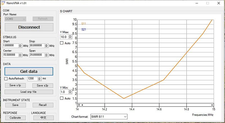
Task: Click the NanoVNA app icon in title bar
Action: pyautogui.click(x=3, y=3)
